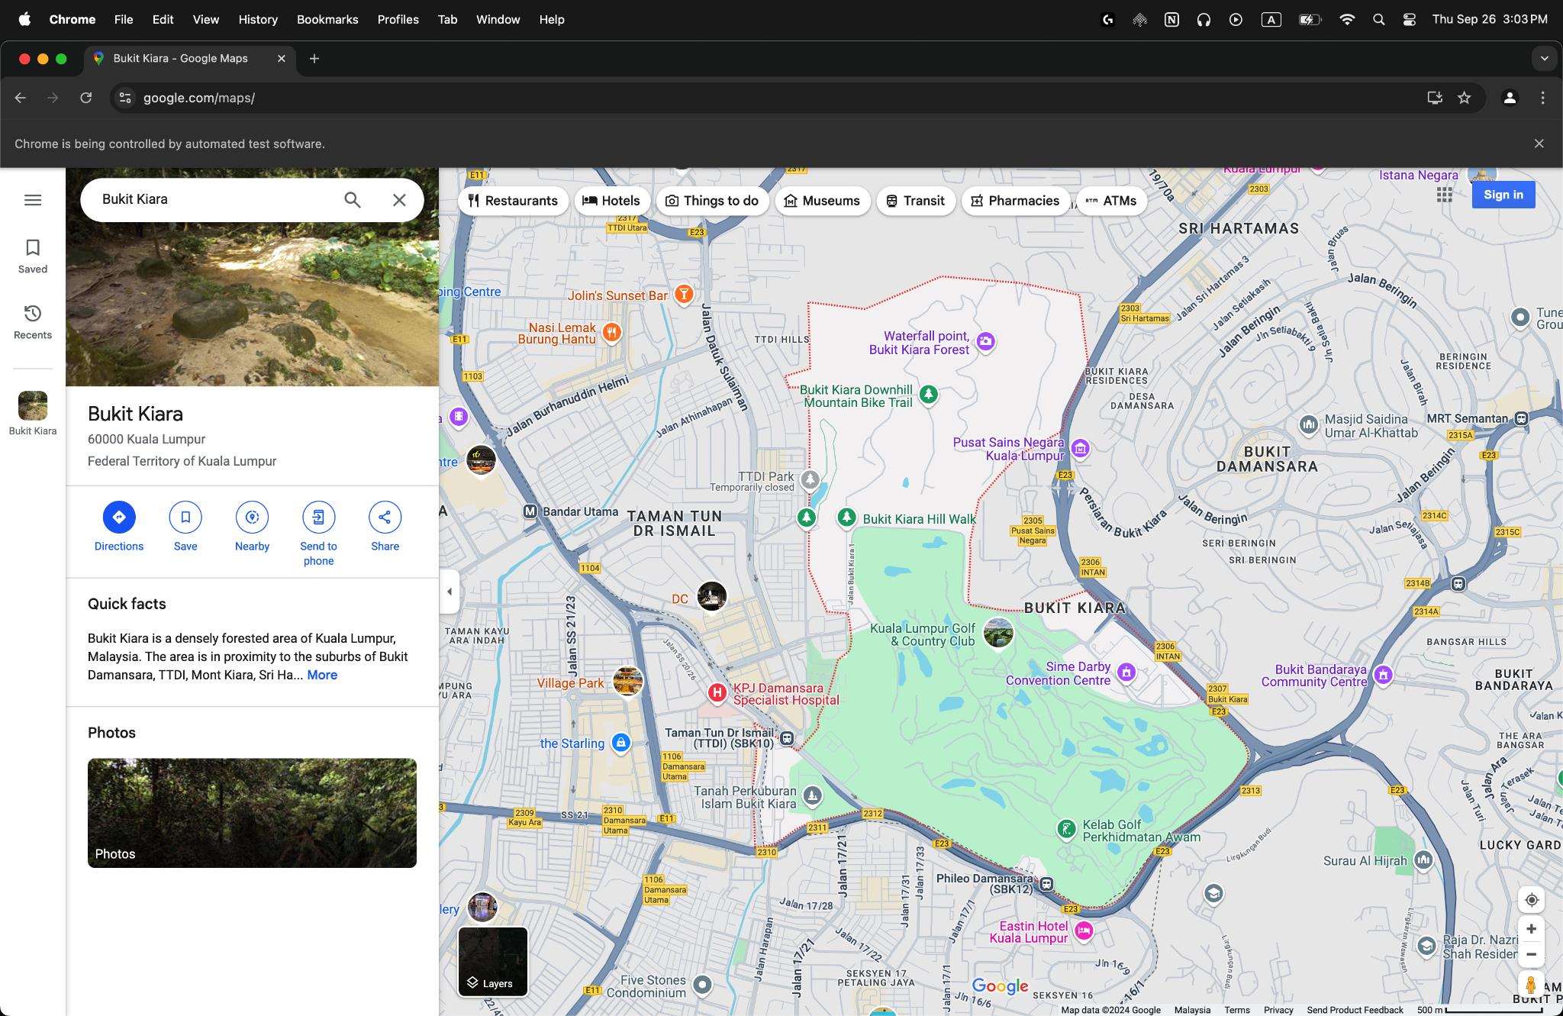
Task: Select the Transit chip
Action: tap(915, 201)
